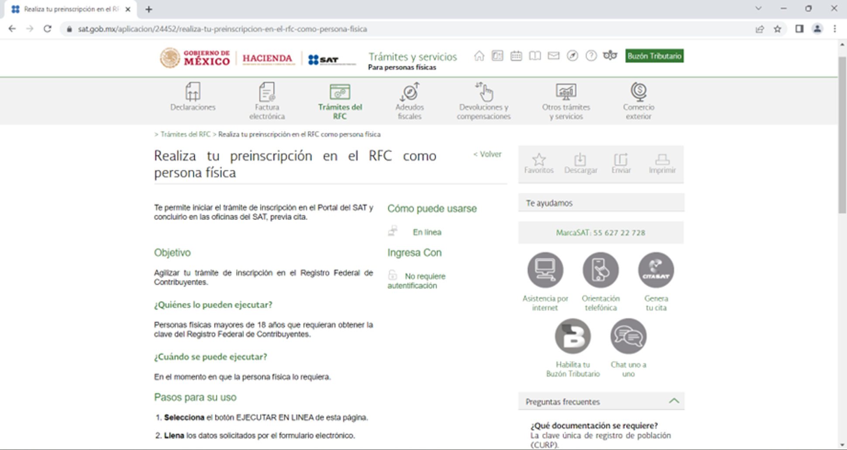Click Genera tu cita CITASAT icon
This screenshot has height=450, width=847.
(655, 270)
